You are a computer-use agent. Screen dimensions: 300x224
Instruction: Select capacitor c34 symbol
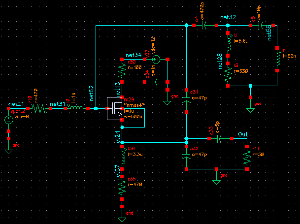coord(155,82)
